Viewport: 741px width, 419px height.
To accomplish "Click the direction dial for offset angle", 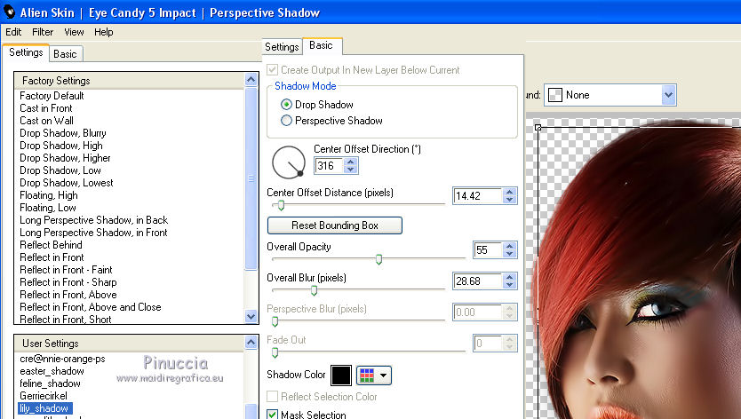I will coord(289,162).
